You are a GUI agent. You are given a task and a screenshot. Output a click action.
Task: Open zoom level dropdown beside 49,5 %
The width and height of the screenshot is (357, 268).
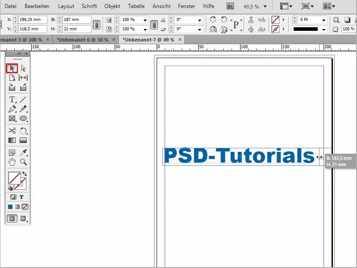(x=265, y=7)
